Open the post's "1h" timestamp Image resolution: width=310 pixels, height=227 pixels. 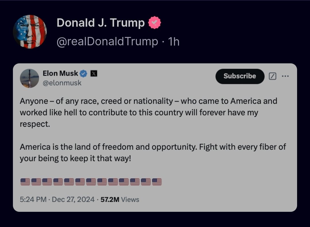174,42
